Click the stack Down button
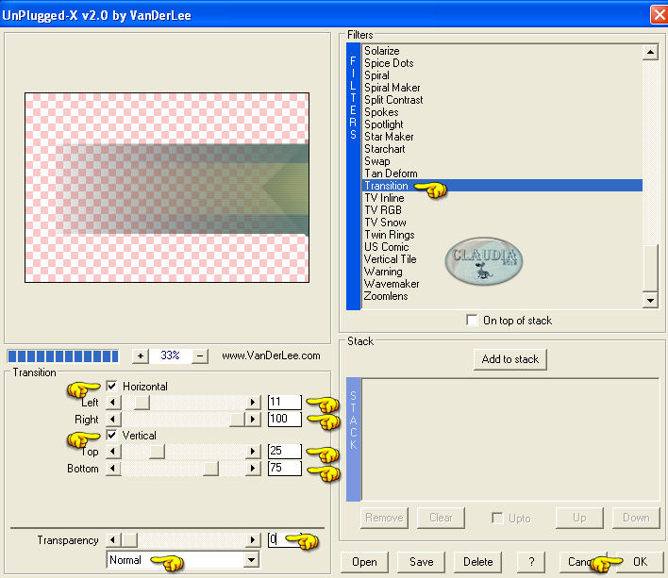The width and height of the screenshot is (668, 578). 636,518
